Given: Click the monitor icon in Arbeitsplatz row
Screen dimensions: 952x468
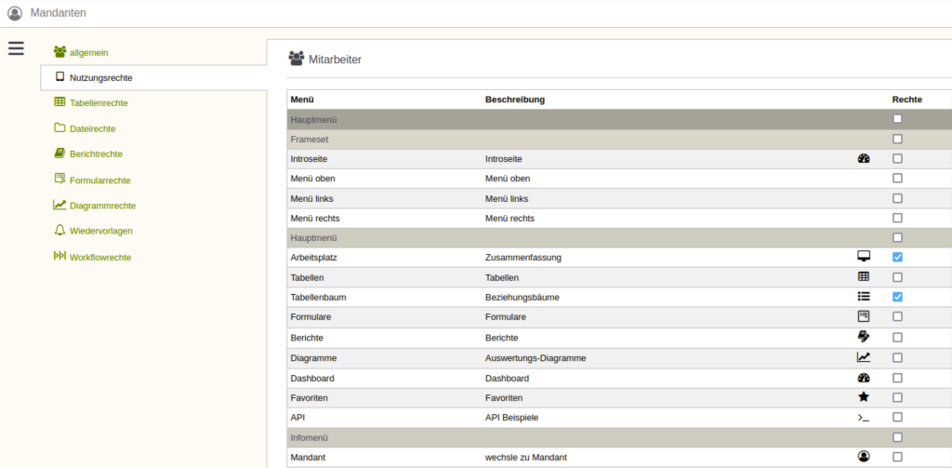Looking at the screenshot, I should [x=864, y=257].
